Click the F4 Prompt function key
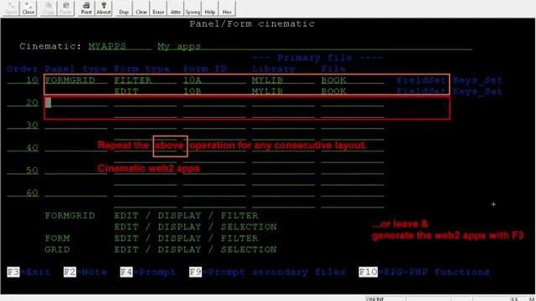536x301 pixels. 148,272
